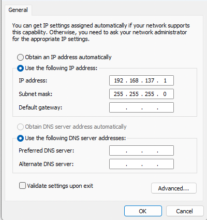Click the last octet of Default gateway
The height and width of the screenshot is (220, 207).
point(165,107)
